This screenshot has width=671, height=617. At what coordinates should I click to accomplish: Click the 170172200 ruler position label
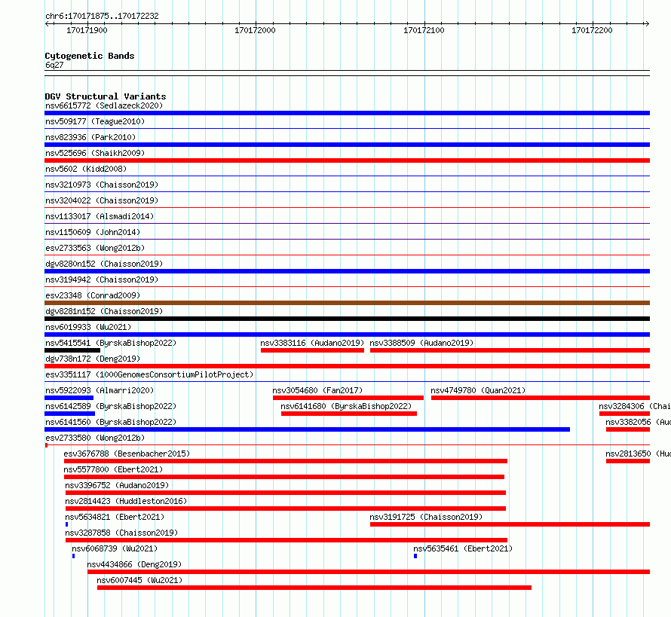point(593,30)
